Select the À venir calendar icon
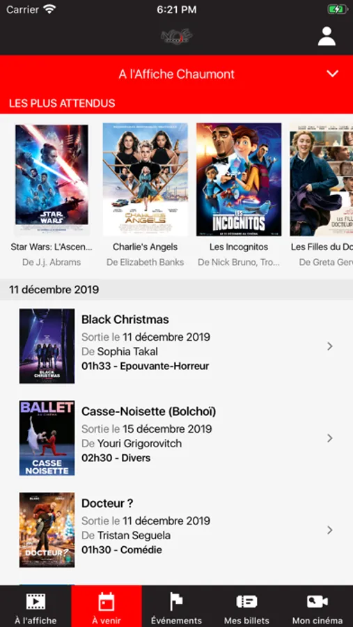This screenshot has height=627, width=353. point(107,601)
